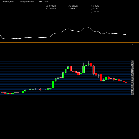This screenshot has width=139, height=139.
Task: Click the low value 'L: 288.60'
Action: [x=73, y=9]
